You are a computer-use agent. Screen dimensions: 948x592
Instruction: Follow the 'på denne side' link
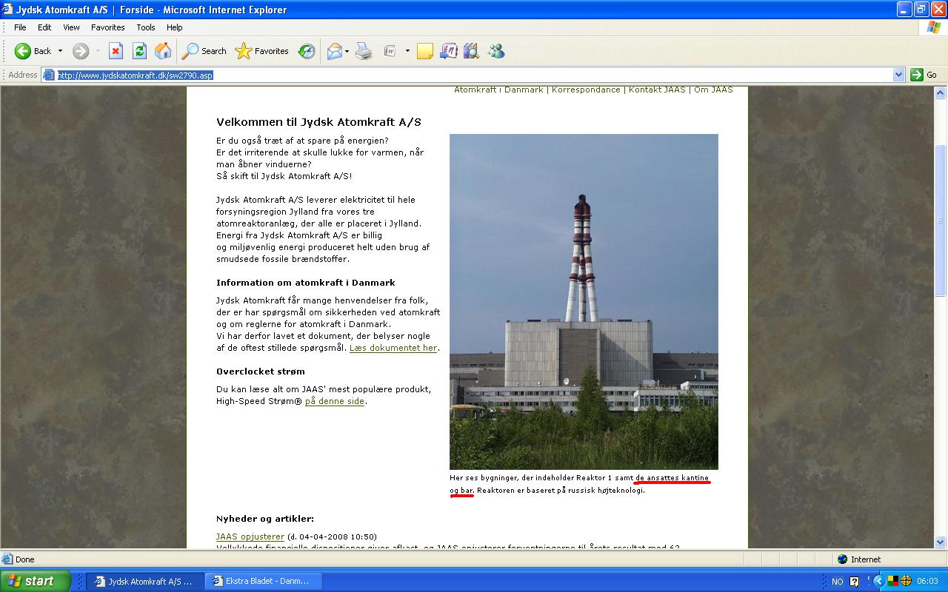335,401
